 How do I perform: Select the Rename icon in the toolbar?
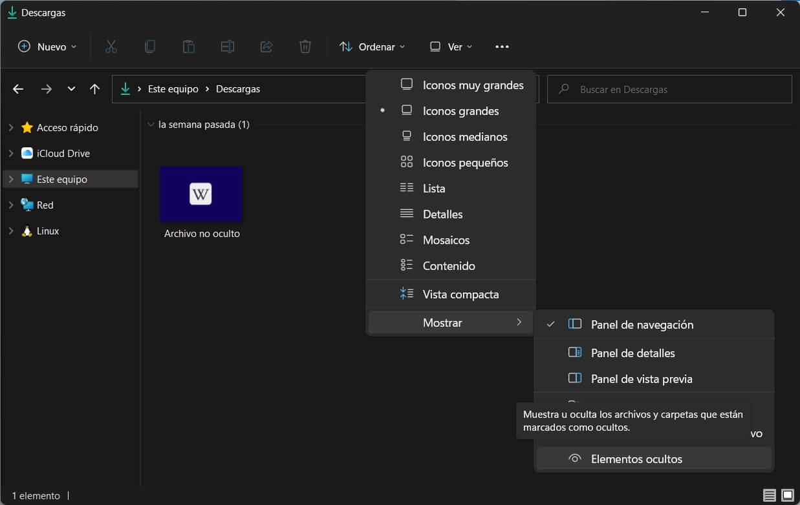point(227,46)
